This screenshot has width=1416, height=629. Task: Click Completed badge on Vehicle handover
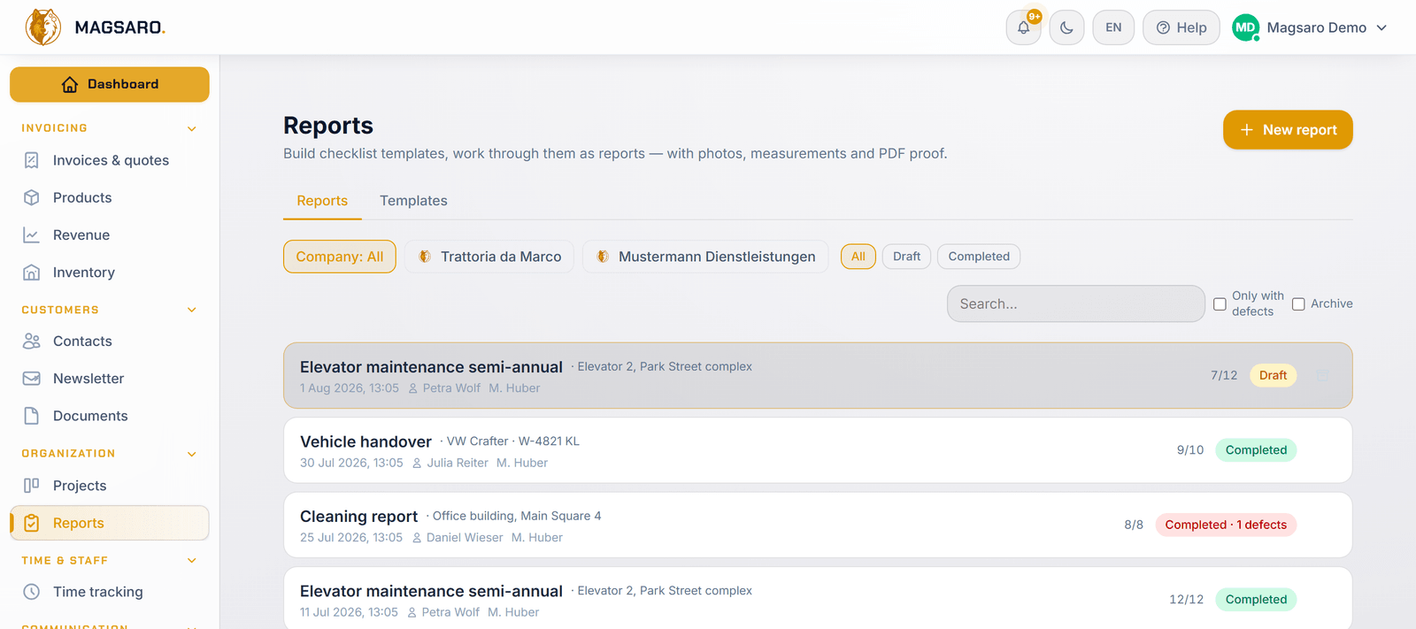point(1256,450)
